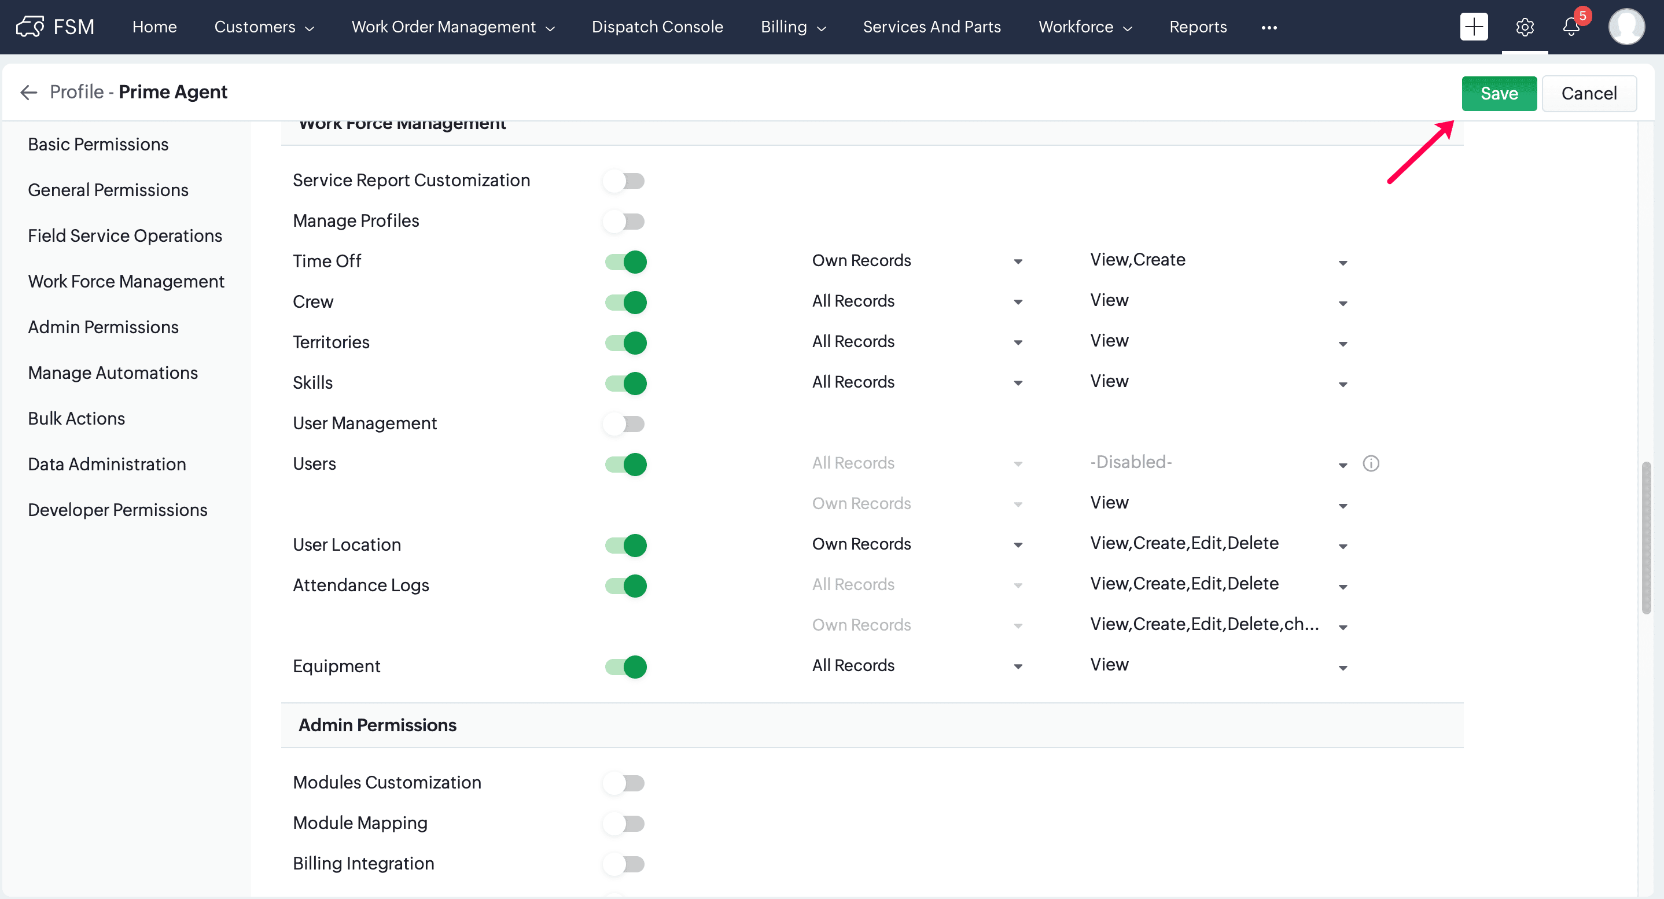Click the info icon next to Users permissions
Image resolution: width=1664 pixels, height=899 pixels.
(1371, 463)
